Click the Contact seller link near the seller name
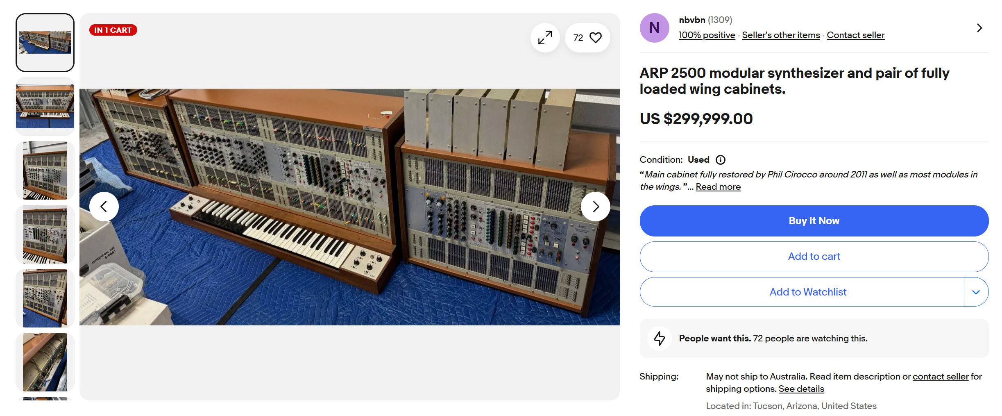This screenshot has height=416, width=1002. click(855, 35)
